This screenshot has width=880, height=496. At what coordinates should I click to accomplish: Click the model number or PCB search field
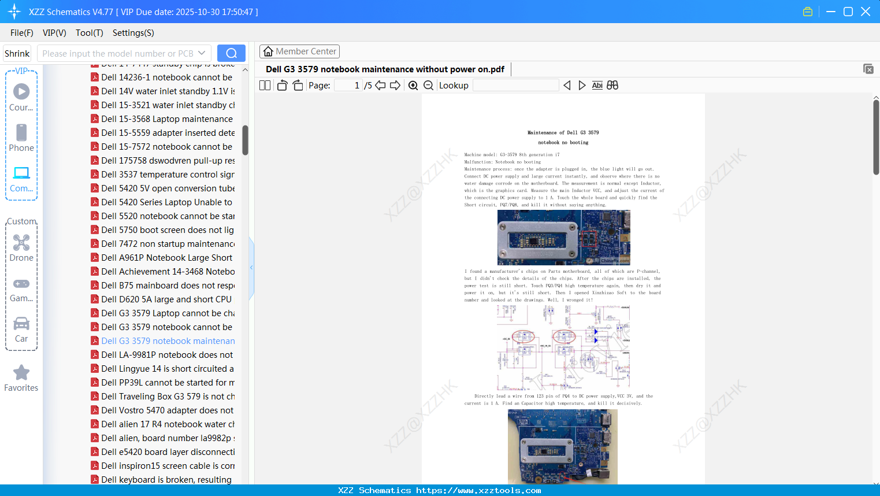point(118,53)
